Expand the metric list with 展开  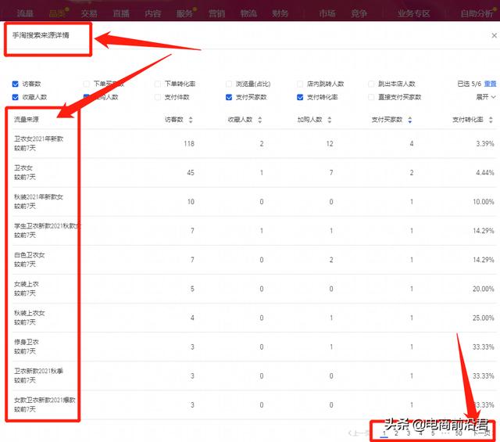pyautogui.click(x=486, y=97)
